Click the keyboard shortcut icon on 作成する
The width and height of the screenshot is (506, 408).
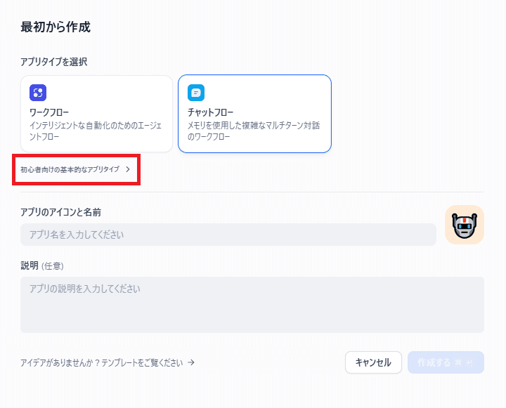point(465,363)
